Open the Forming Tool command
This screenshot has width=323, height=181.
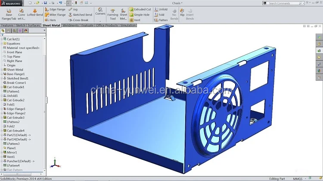tap(112, 14)
